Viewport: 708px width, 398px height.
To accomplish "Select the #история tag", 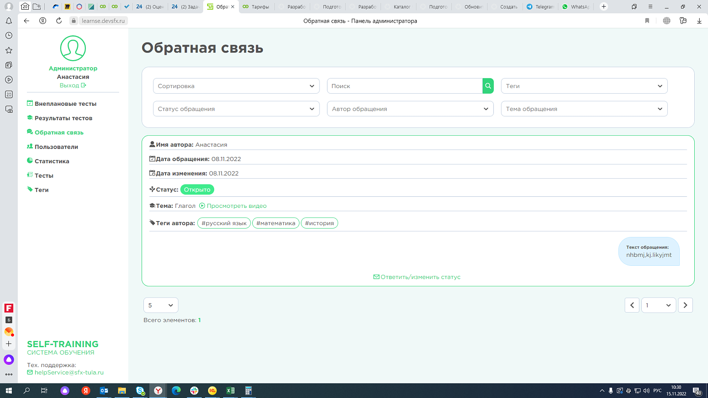I will pos(319,223).
